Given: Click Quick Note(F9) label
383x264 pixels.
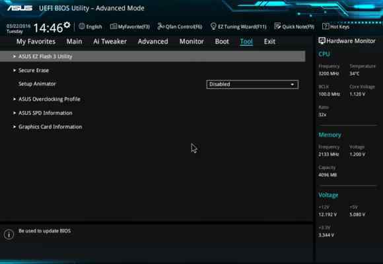Looking at the screenshot, I should [x=298, y=26].
